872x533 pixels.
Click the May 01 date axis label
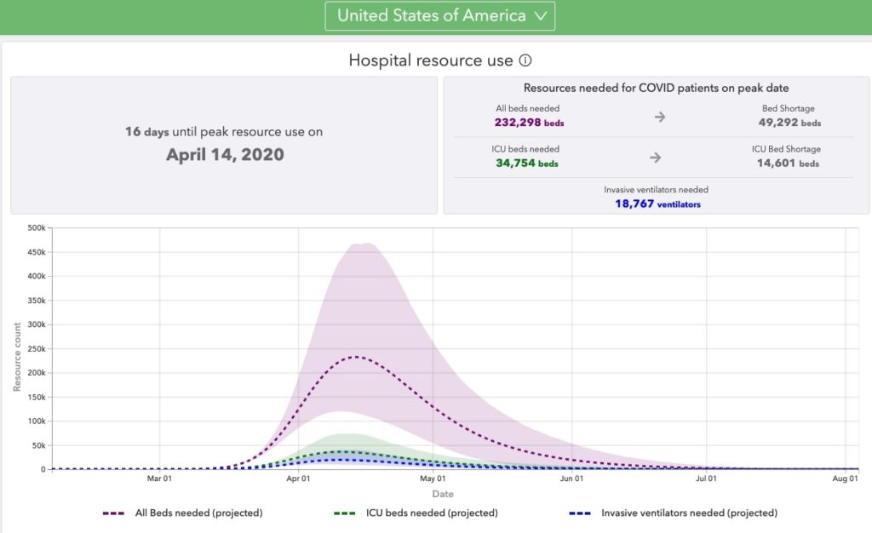click(x=433, y=479)
